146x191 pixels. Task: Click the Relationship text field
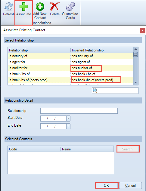(79, 111)
